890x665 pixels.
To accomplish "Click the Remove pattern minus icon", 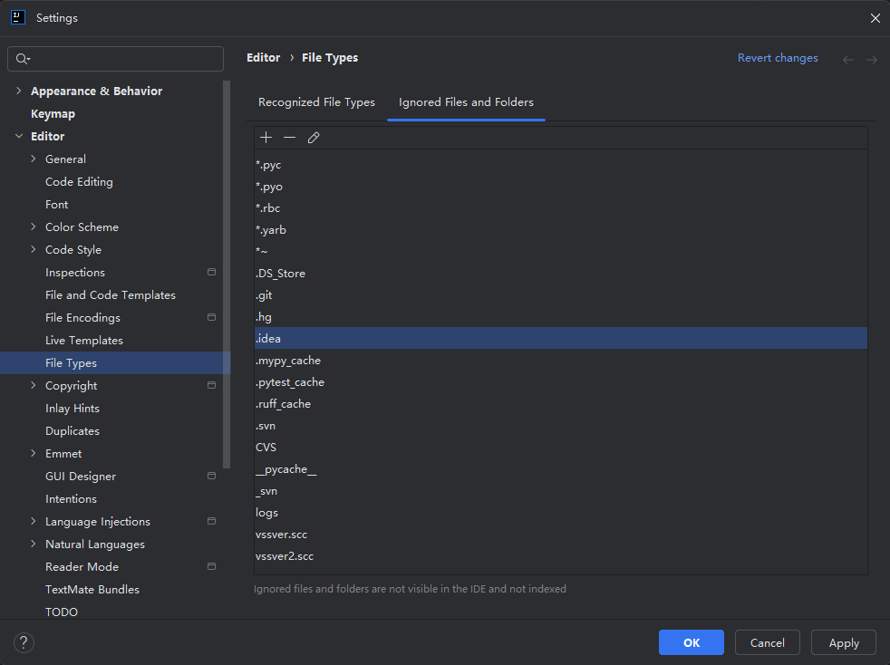I will click(x=289, y=138).
